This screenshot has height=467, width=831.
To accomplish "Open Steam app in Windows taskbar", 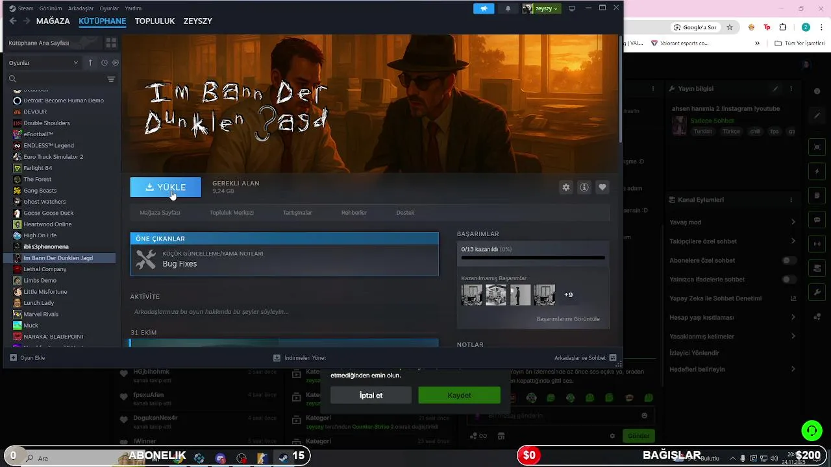I will tap(284, 458).
